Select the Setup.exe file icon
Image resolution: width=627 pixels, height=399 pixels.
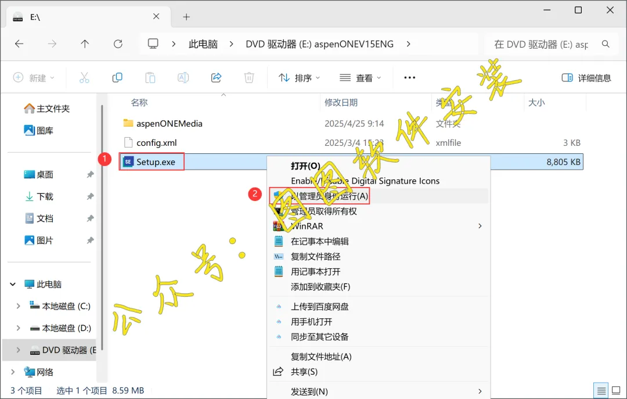128,161
